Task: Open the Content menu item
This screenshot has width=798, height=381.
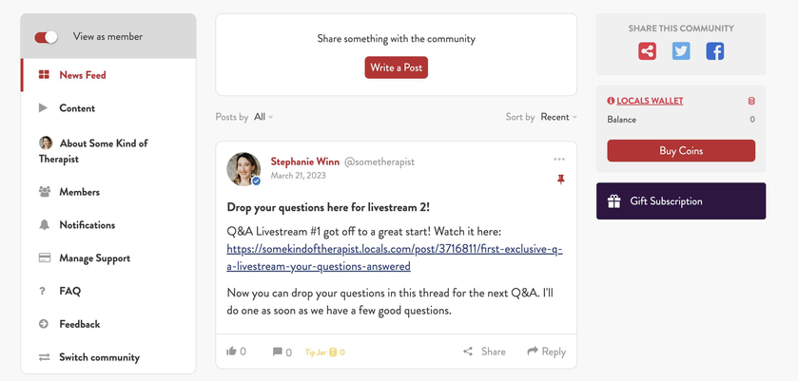Action: click(108, 108)
